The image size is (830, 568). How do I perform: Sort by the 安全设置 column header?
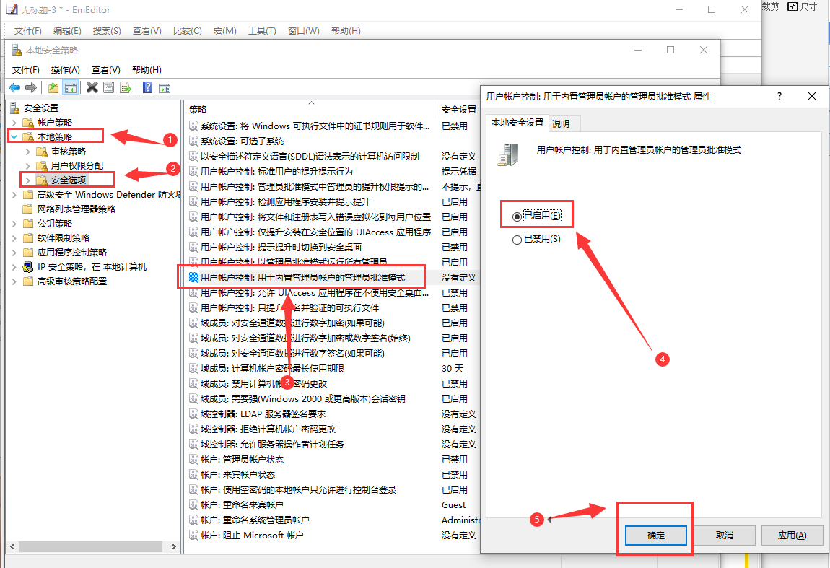(458, 109)
